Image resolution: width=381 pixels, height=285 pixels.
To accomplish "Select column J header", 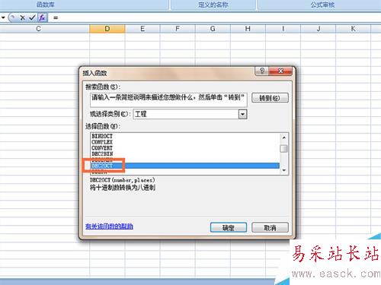I will [319, 29].
